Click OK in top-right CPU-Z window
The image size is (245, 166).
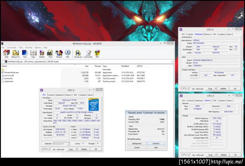(235, 89)
